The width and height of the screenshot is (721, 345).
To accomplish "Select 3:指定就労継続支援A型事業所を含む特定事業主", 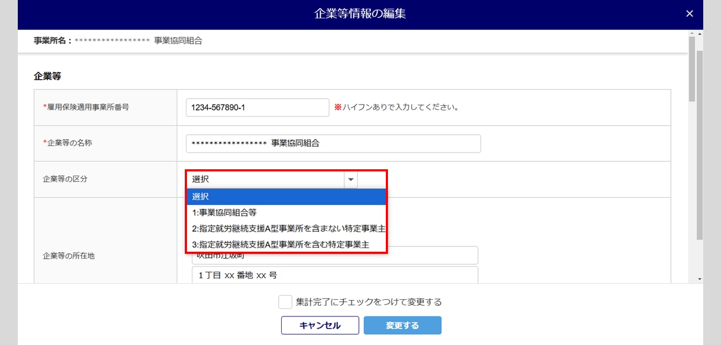I will [x=286, y=244].
